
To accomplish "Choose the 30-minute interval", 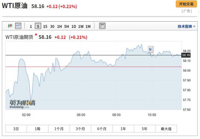I will click(52, 26).
